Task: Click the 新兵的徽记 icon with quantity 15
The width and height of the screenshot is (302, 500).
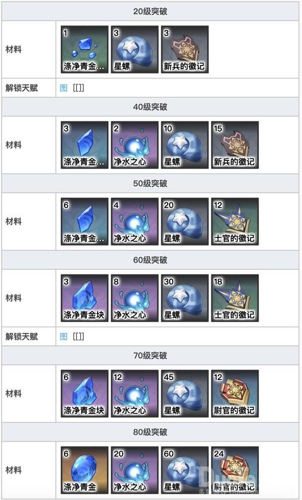Action: [x=235, y=145]
